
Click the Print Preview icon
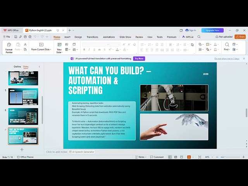[30, 37]
